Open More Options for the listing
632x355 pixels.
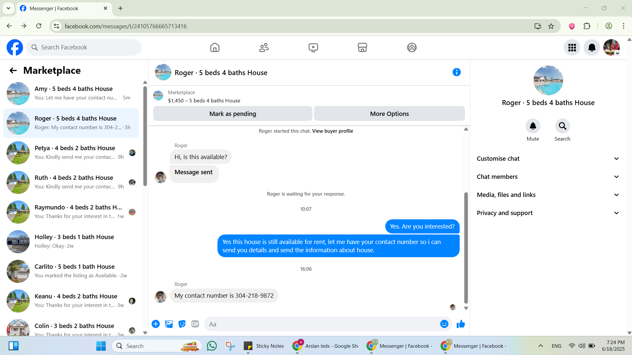click(x=389, y=114)
